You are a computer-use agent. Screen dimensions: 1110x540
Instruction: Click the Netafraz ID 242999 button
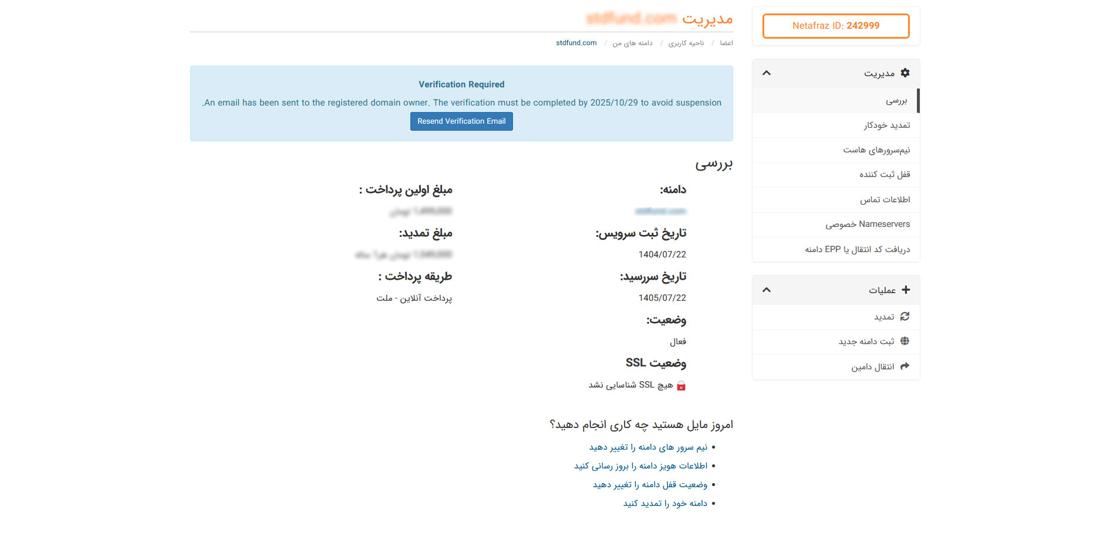(x=835, y=26)
